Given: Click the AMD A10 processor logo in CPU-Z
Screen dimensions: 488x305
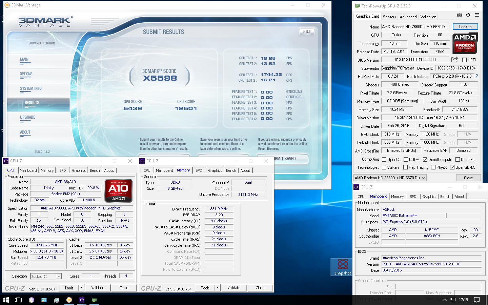Looking at the screenshot, I should [x=119, y=191].
